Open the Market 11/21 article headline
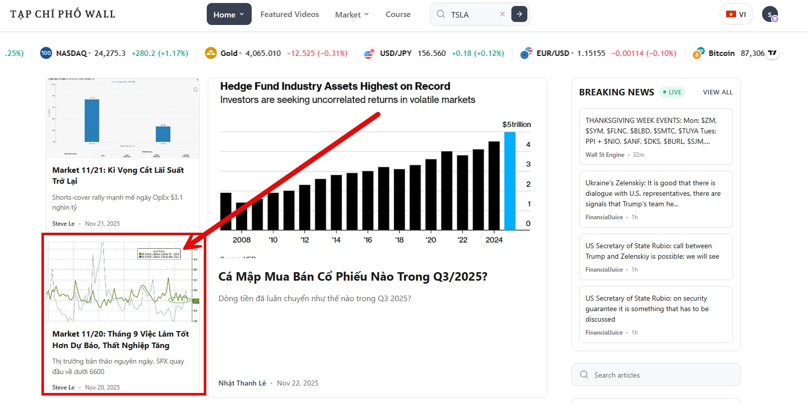807x404 pixels. pos(118,175)
